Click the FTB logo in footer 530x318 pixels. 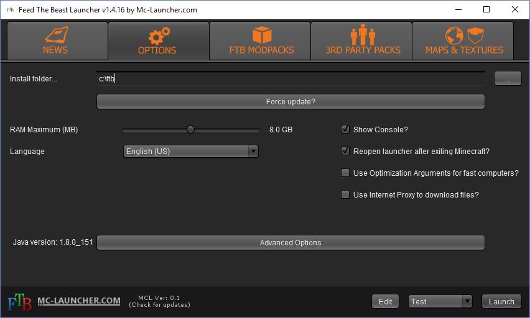pyautogui.click(x=20, y=302)
